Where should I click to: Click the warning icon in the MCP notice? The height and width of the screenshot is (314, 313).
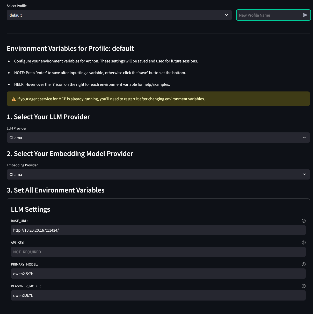(14, 99)
